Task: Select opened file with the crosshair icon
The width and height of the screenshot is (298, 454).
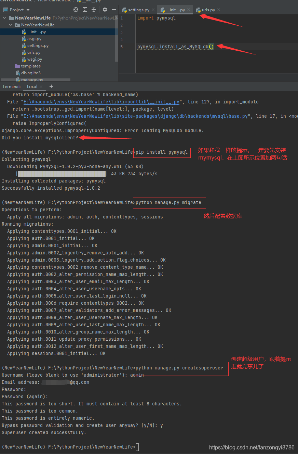Action: (x=76, y=10)
